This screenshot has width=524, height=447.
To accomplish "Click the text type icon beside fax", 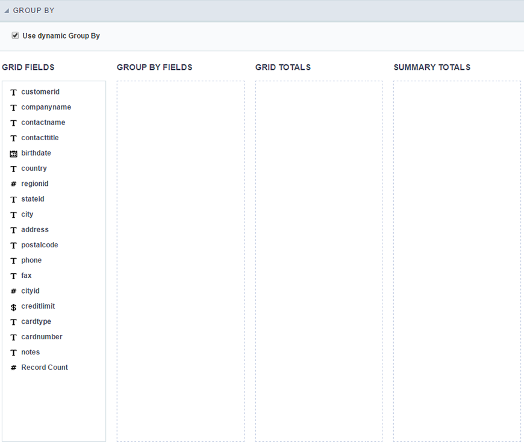I will (13, 275).
